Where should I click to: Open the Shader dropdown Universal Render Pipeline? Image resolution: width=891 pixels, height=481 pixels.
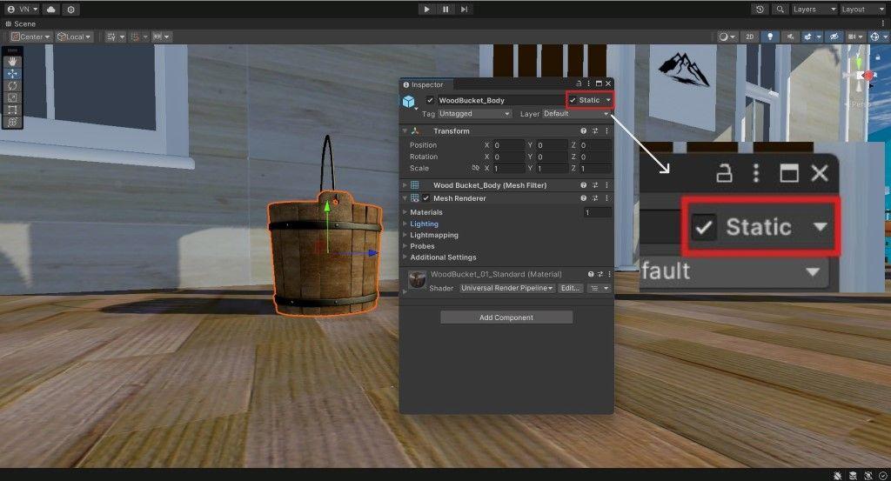pyautogui.click(x=506, y=288)
